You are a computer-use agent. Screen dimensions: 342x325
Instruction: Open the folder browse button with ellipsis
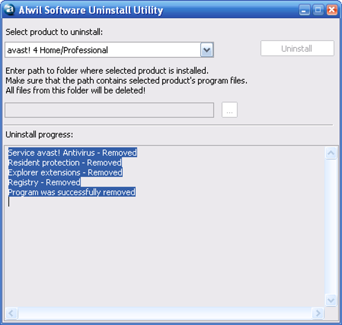pos(229,110)
